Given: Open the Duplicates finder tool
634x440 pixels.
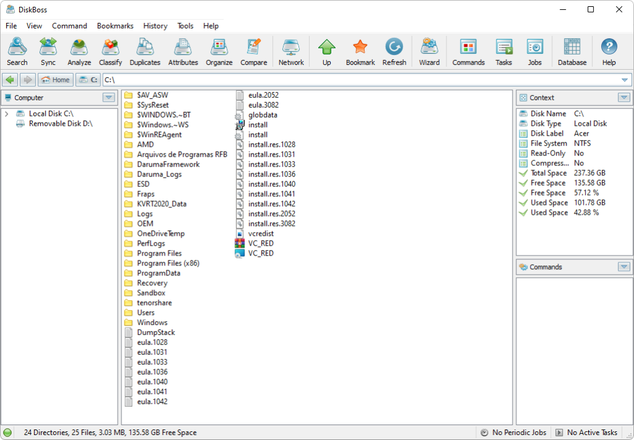Looking at the screenshot, I should (144, 51).
